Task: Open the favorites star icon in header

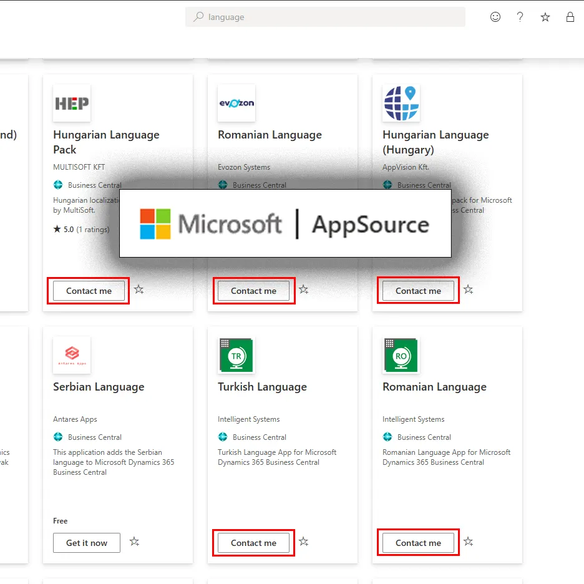Action: tap(545, 17)
